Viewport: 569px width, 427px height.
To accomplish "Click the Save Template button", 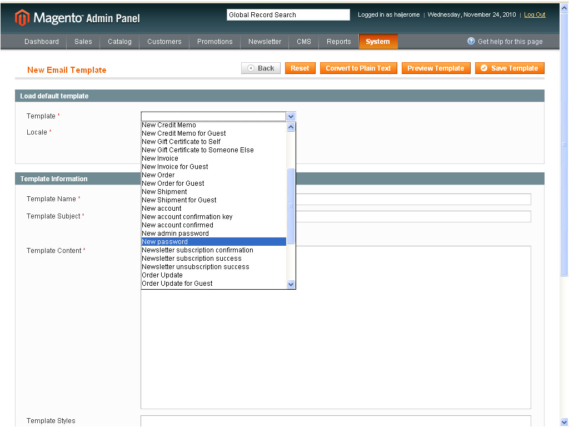I will (510, 68).
